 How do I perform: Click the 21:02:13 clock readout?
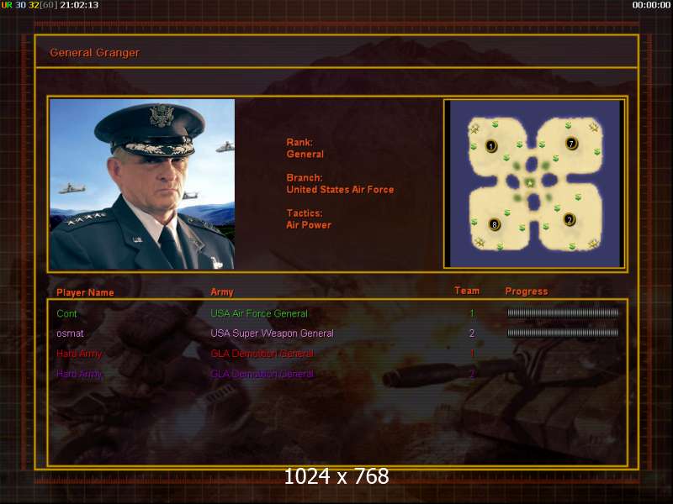click(x=79, y=5)
